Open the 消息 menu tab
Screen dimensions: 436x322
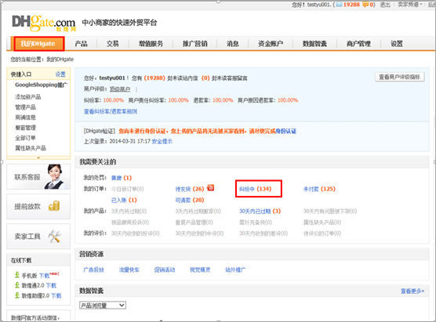point(233,44)
